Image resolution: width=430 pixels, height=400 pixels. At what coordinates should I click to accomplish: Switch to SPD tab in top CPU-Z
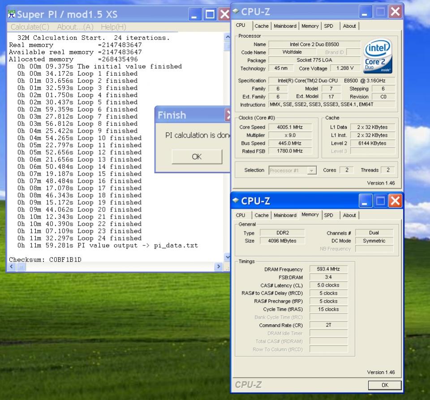(x=328, y=26)
